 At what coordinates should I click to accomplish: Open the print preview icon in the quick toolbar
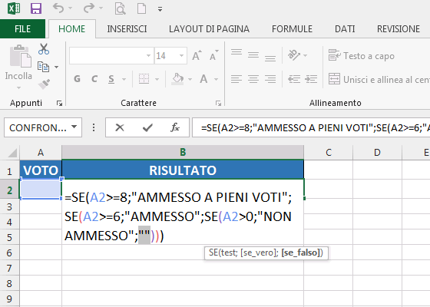click(x=120, y=8)
